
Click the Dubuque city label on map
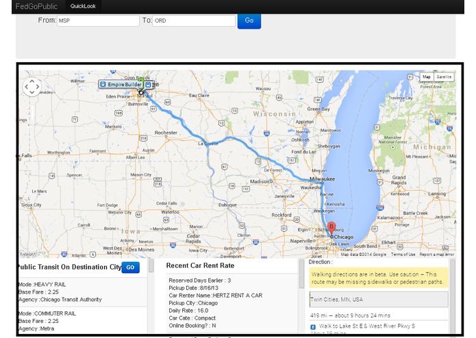click(x=227, y=205)
